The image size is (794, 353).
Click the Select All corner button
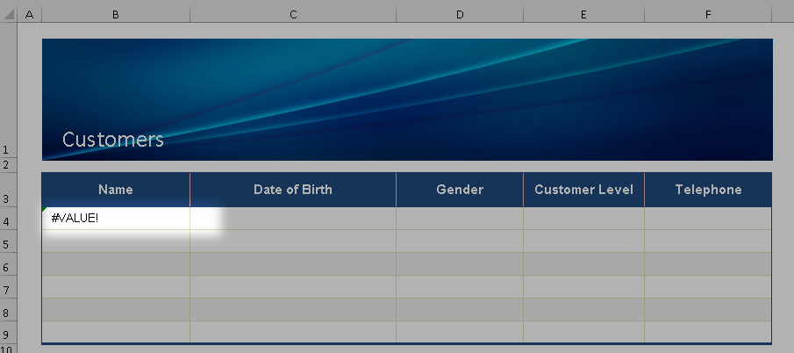coord(9,15)
